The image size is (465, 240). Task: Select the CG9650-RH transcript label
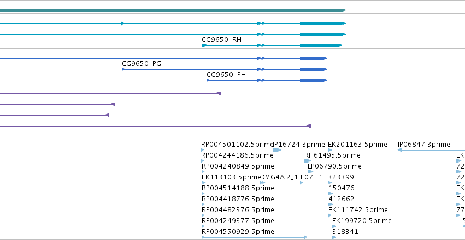tap(221, 40)
